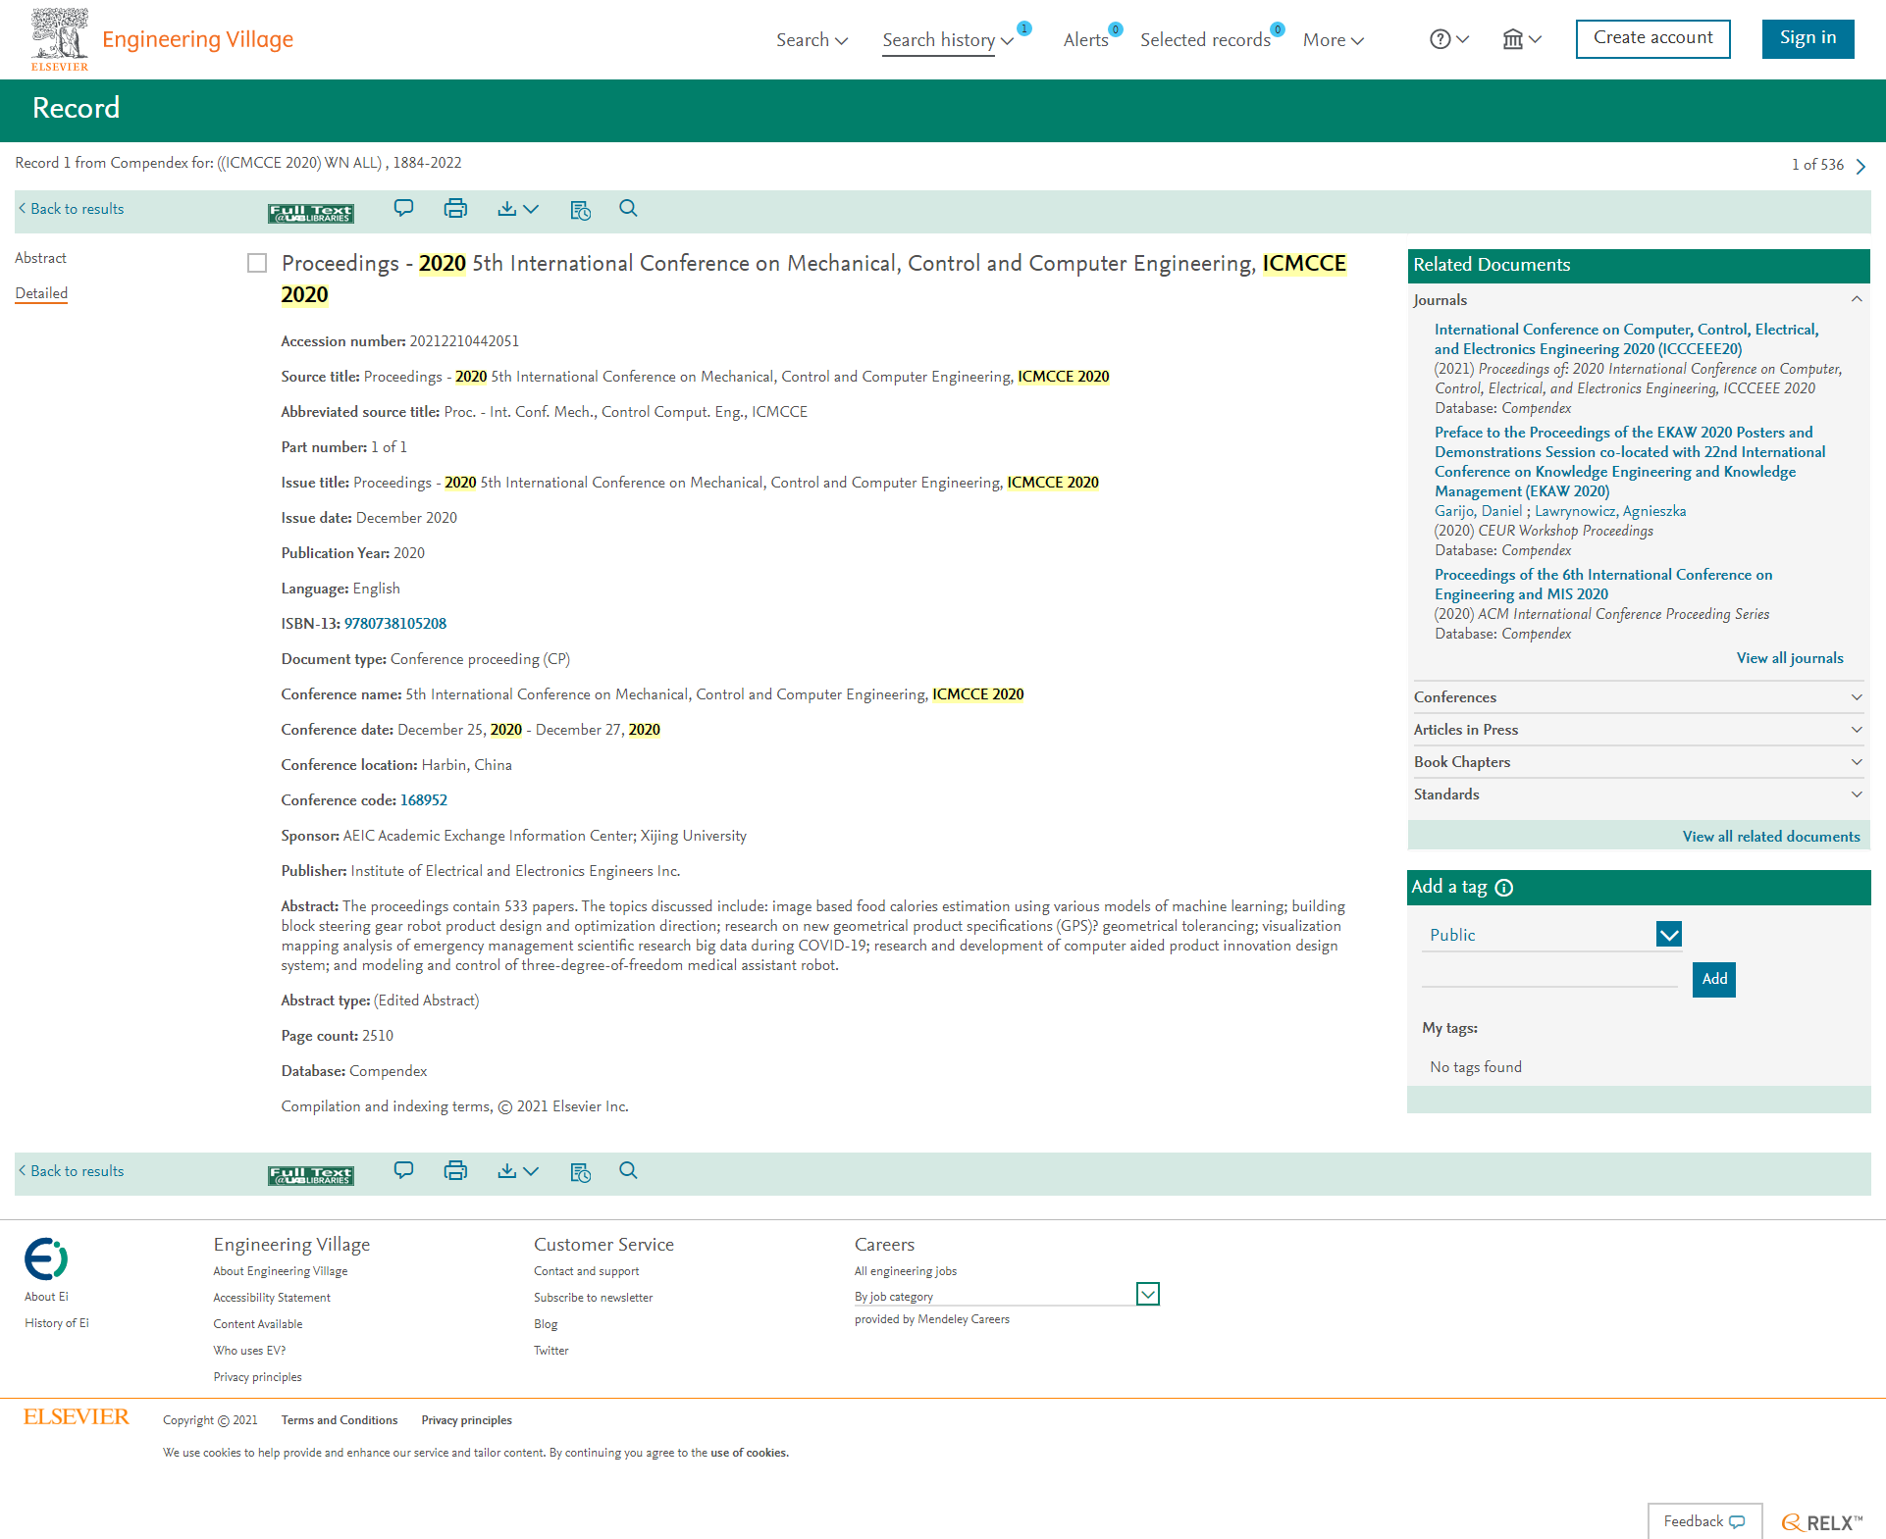Click the bottom toolbar save-to-folder icon
Image resolution: width=1886 pixels, height=1539 pixels.
pyautogui.click(x=580, y=1172)
